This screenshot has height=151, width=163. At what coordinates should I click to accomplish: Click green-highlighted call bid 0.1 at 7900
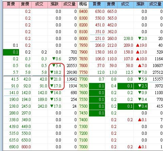[x=11, y=52]
